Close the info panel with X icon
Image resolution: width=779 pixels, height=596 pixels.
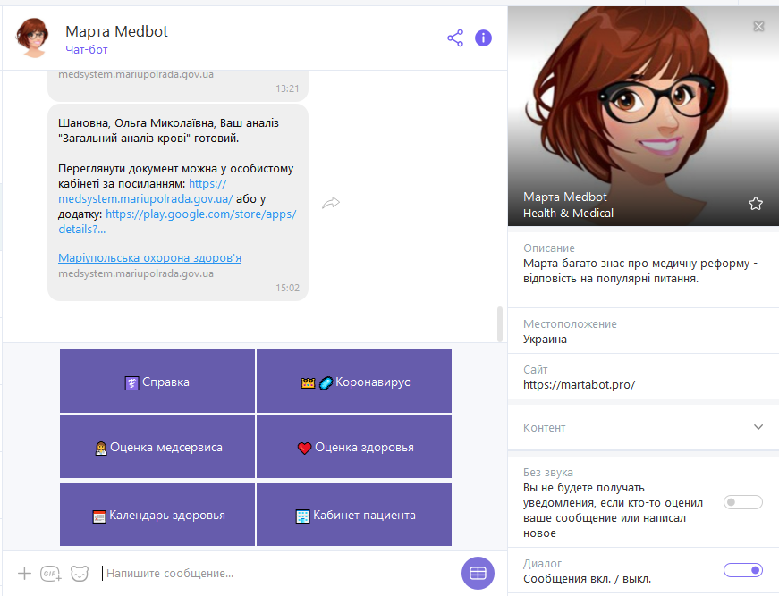(758, 27)
